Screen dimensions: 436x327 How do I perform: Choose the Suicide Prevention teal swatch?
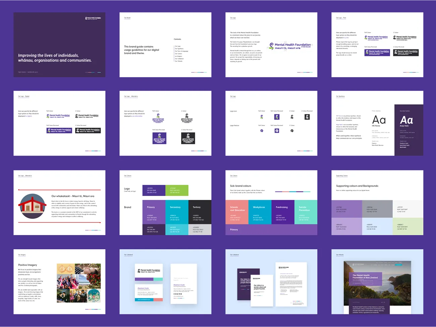[x=306, y=212]
